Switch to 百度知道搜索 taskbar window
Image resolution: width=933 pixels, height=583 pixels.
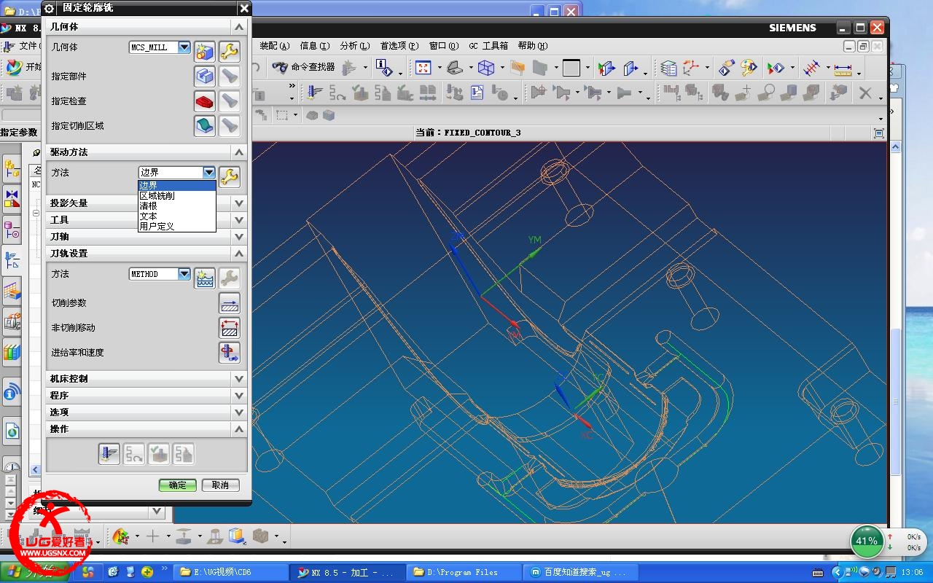(581, 572)
